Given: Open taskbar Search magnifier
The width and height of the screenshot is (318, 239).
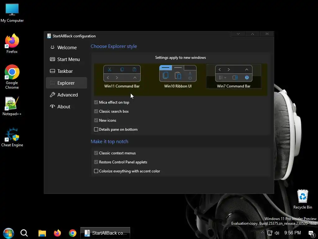Looking at the screenshot, I should pyautogui.click(x=24, y=233).
